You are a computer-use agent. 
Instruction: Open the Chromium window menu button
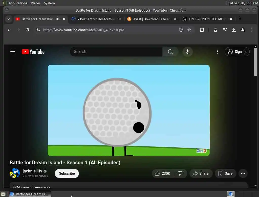tap(7, 10)
